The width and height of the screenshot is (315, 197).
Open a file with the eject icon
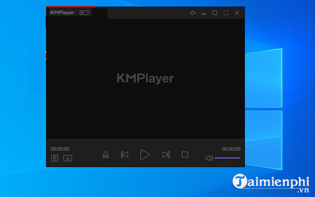[x=106, y=155]
